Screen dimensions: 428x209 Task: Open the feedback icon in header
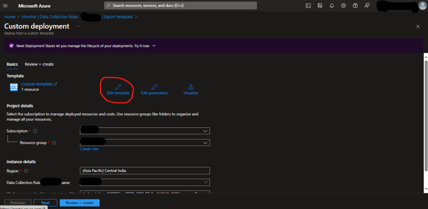(367, 6)
